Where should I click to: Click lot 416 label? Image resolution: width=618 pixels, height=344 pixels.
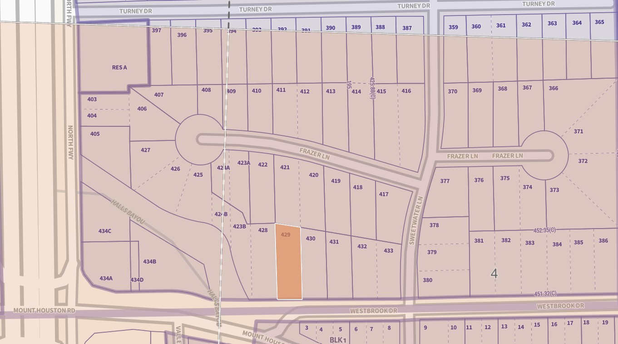click(x=406, y=91)
